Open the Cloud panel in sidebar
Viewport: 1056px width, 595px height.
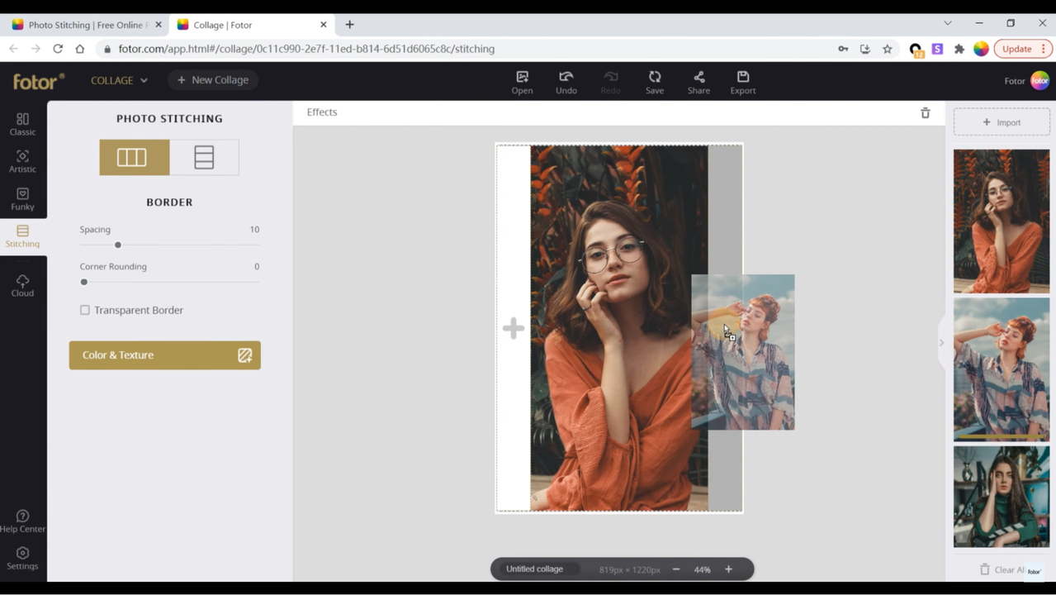pos(22,285)
